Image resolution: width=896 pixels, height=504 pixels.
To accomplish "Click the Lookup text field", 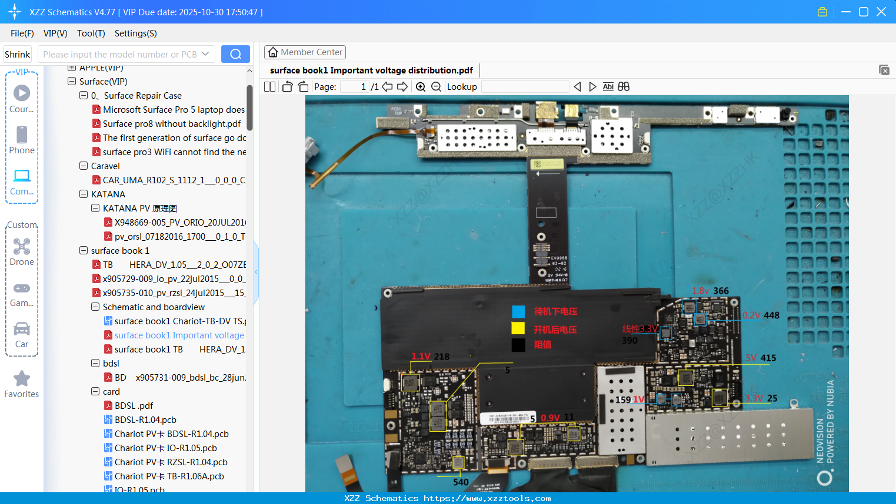I will 525,86.
